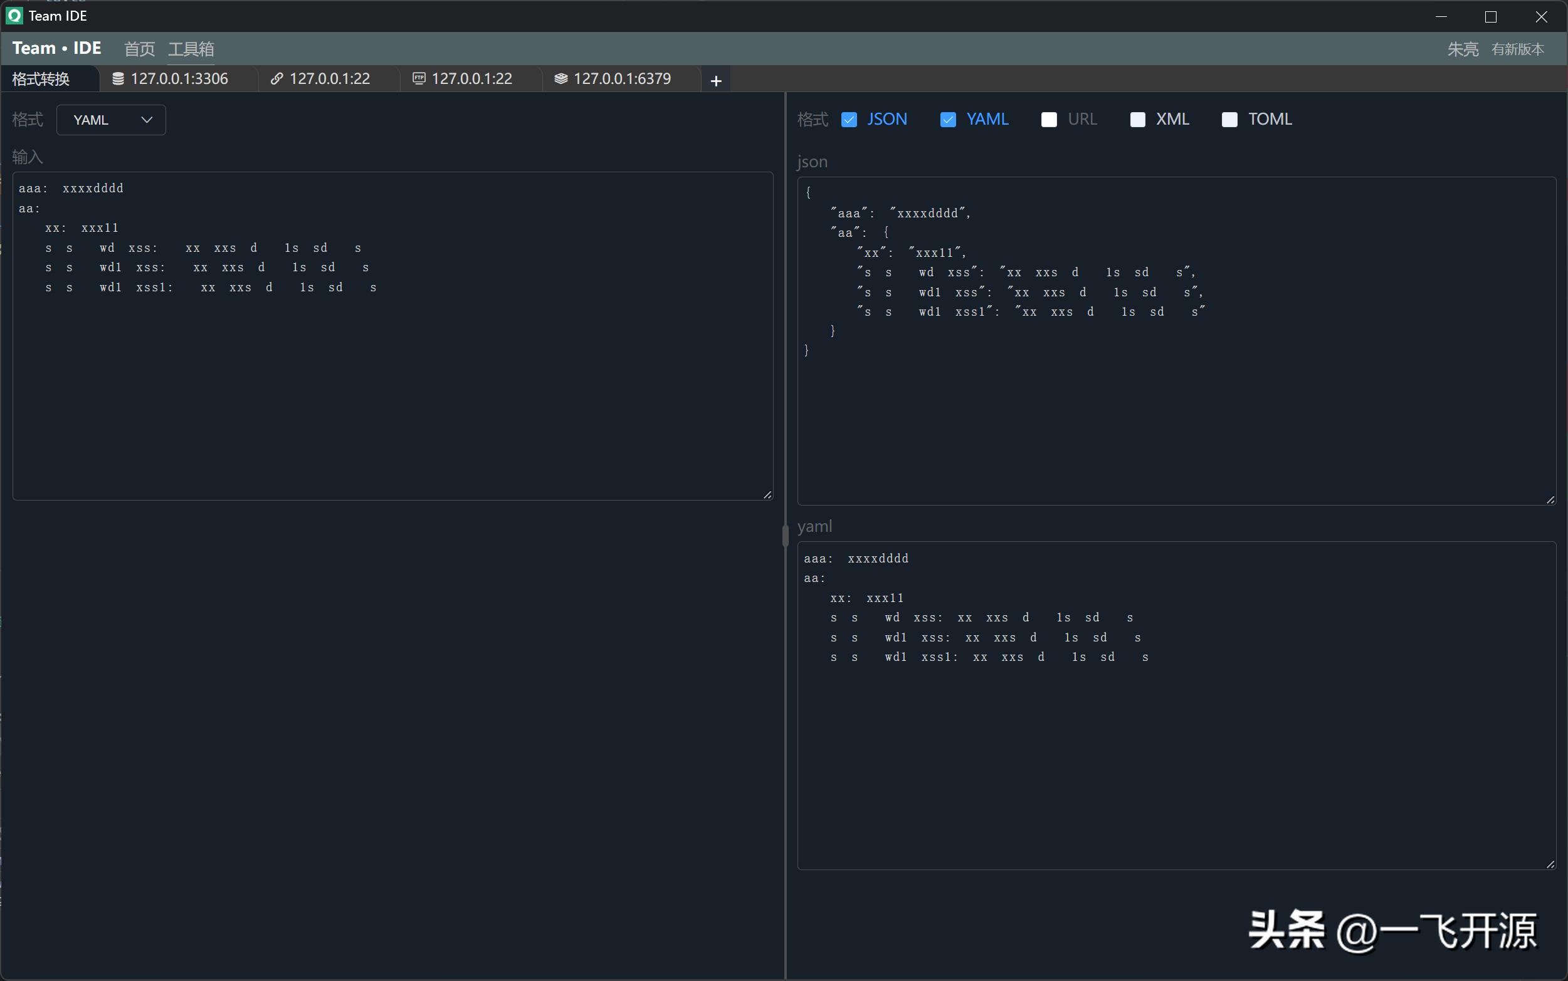The height and width of the screenshot is (981, 1568).
Task: Uncheck the YAML output checkbox
Action: [x=948, y=120]
